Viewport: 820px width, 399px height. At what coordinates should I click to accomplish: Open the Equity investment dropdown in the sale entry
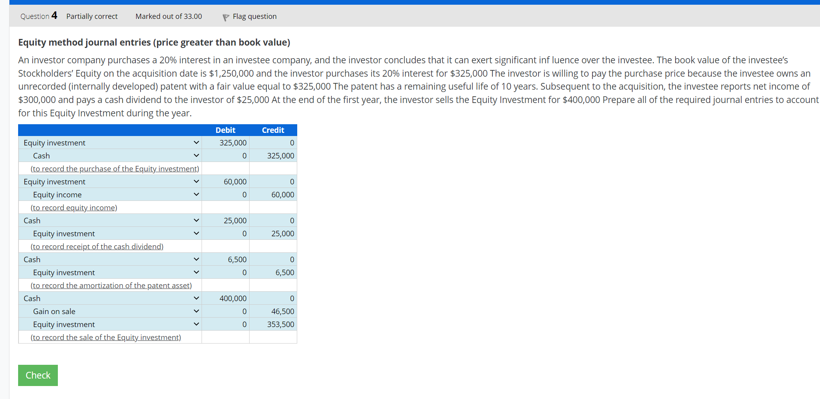pyautogui.click(x=196, y=324)
